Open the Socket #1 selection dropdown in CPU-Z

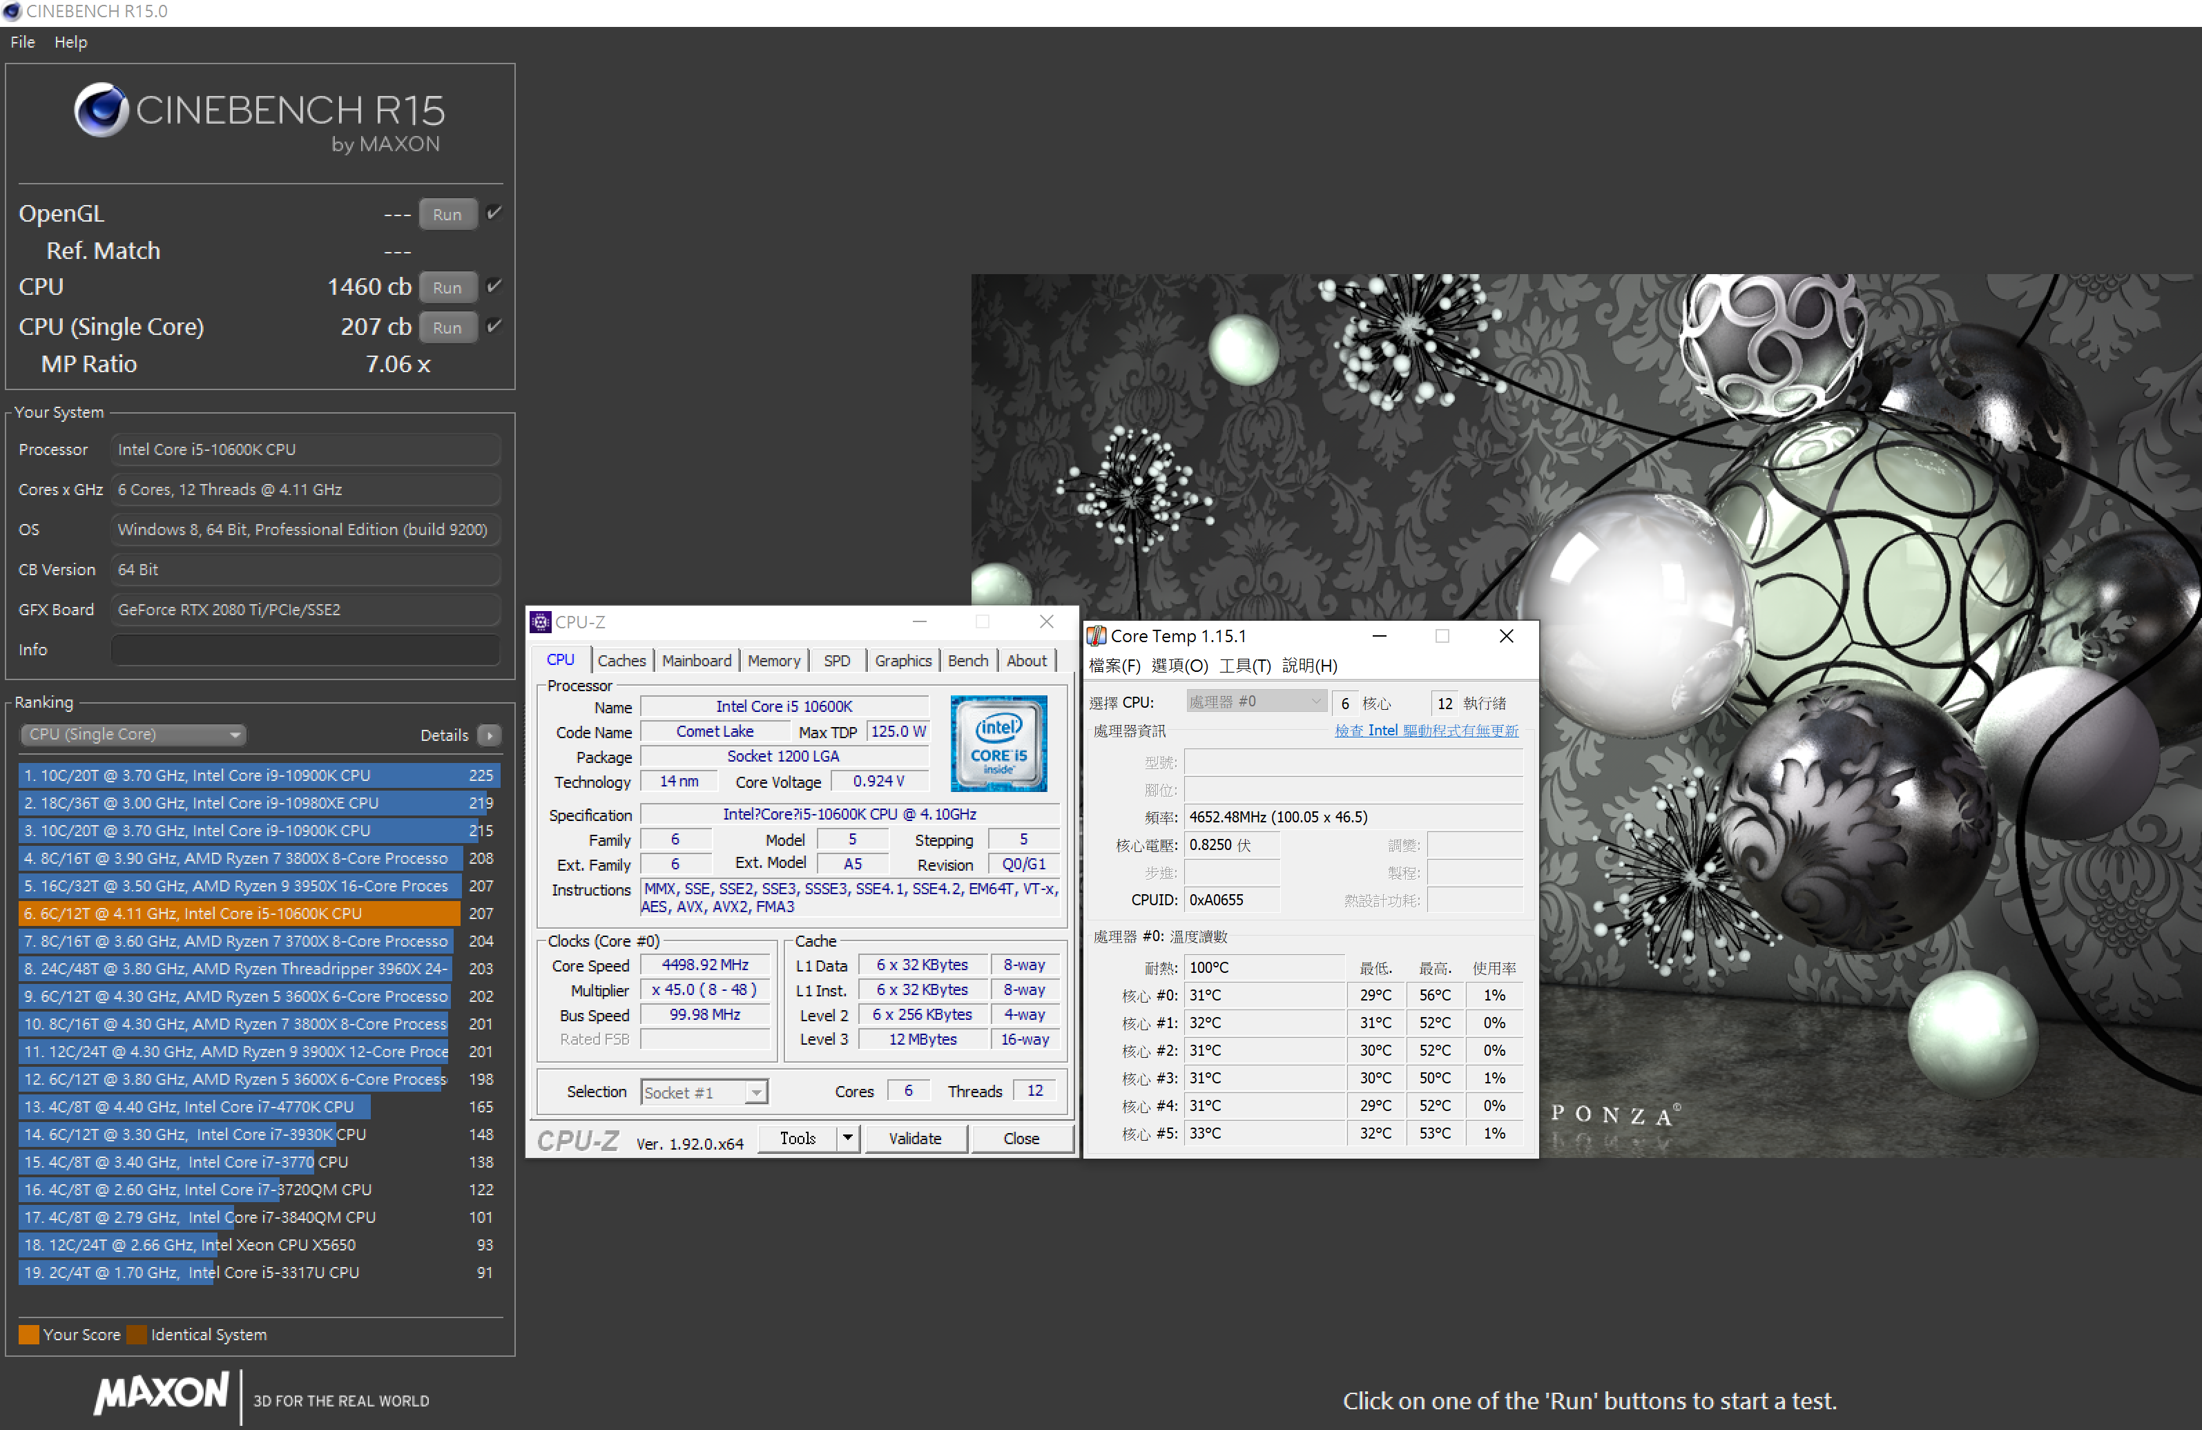(x=704, y=1092)
